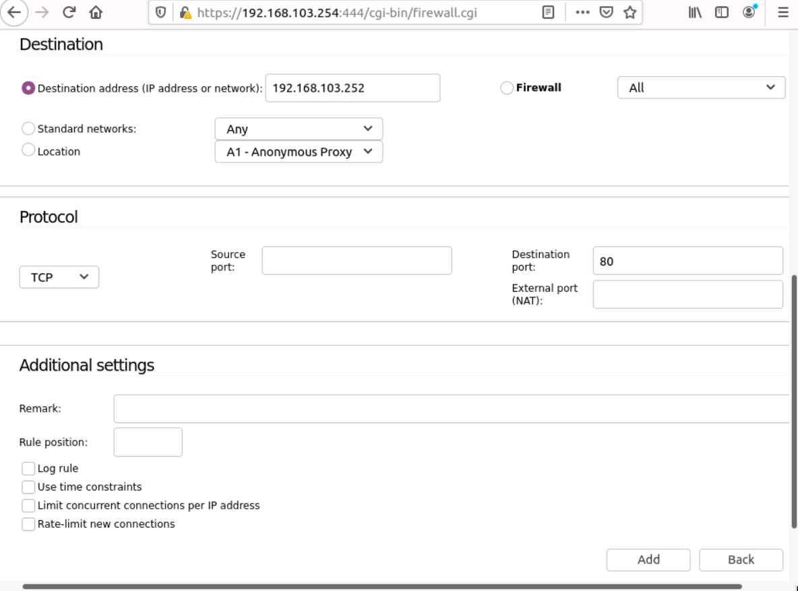
Task: Expand the A1 - Anonymous Proxy location dropdown
Action: coord(299,152)
